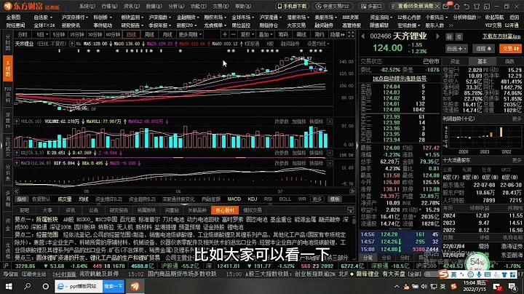Click the minus zoom-out icon on chart toolbar
This screenshot has height=294, width=524.
[x=234, y=34]
